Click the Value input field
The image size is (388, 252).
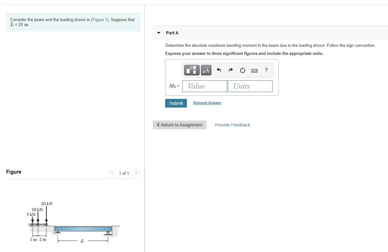(x=205, y=86)
